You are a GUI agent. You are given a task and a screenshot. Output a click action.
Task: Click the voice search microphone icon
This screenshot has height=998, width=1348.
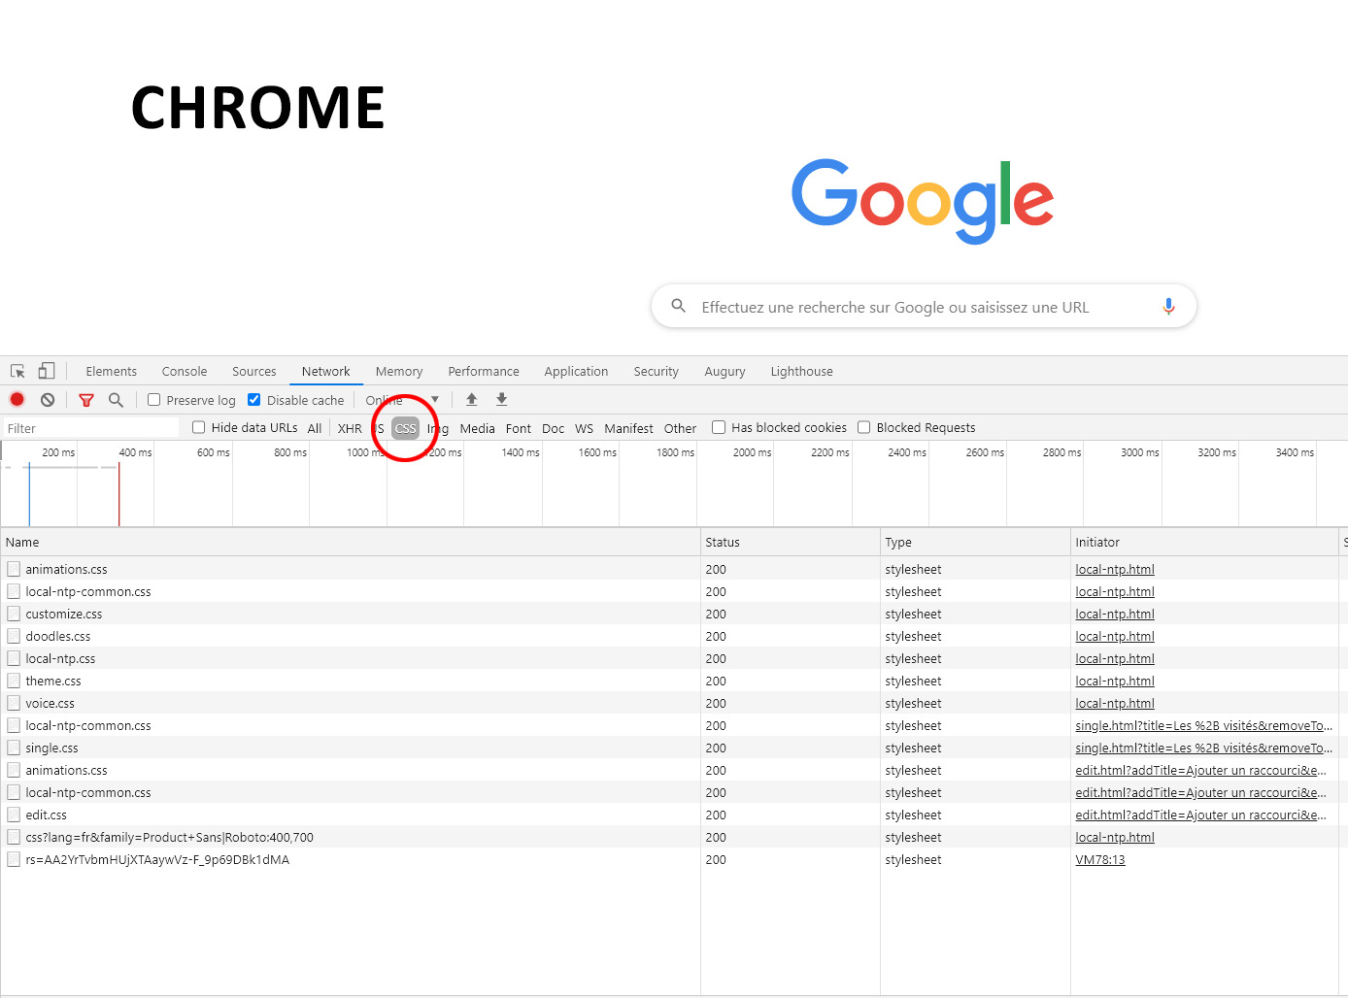pos(1168,307)
